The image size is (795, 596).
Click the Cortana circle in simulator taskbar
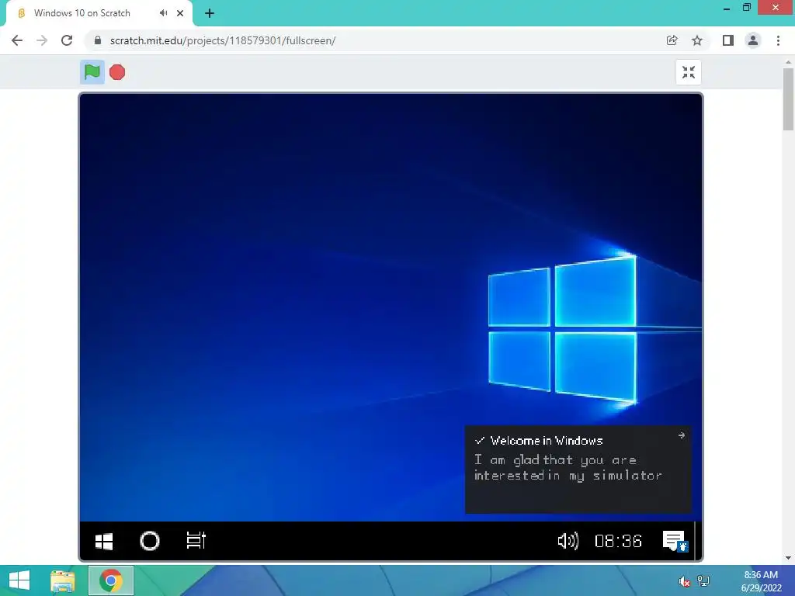[150, 541]
